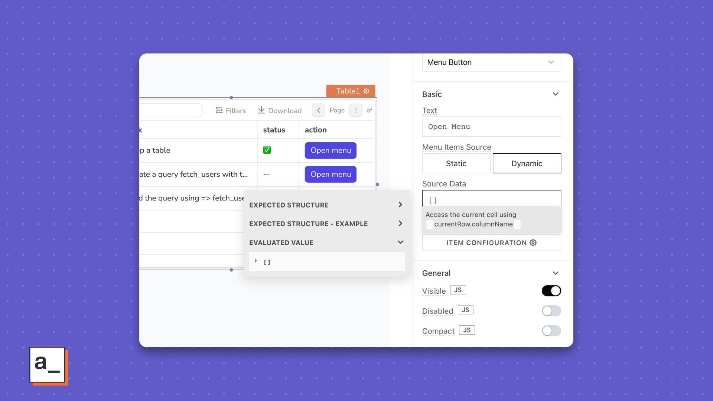This screenshot has width=713, height=401.
Task: Enable the Disabled toggle
Action: coord(551,311)
